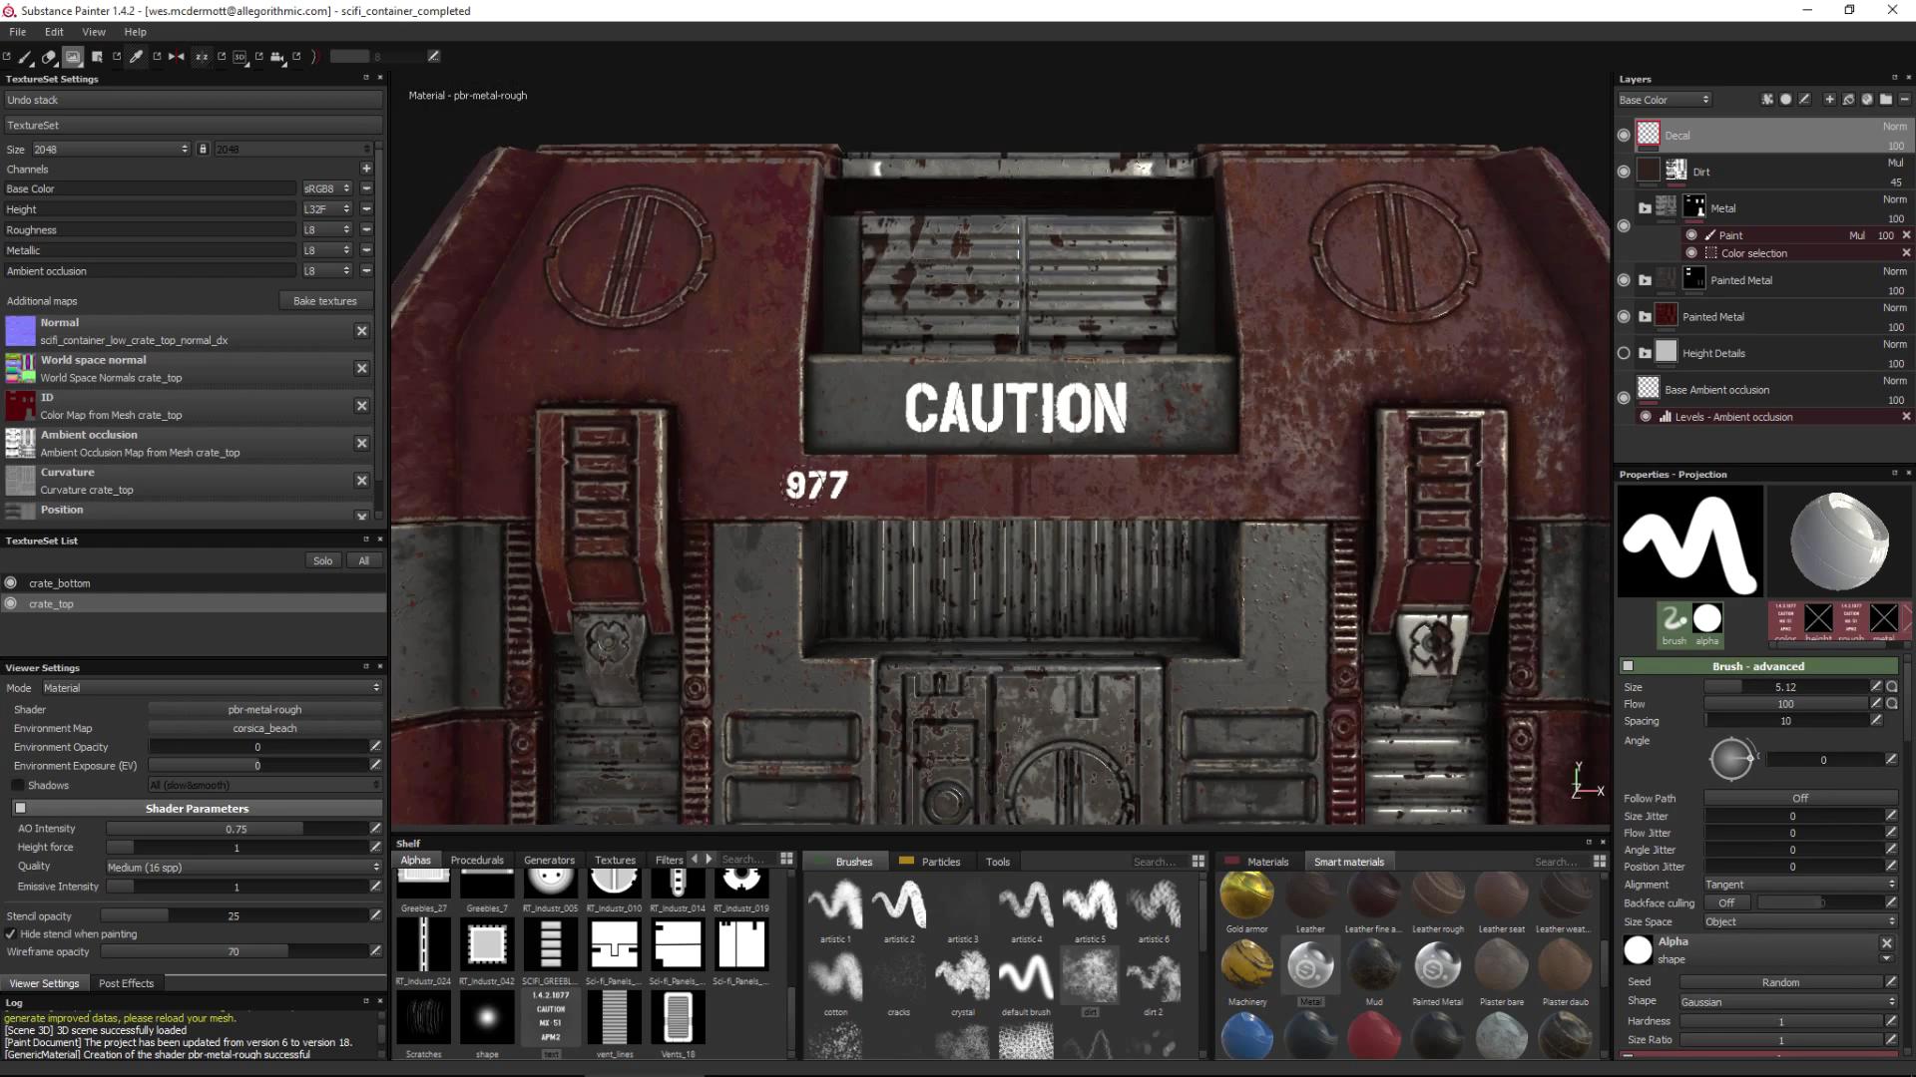The height and width of the screenshot is (1077, 1916).
Task: Add a new layer in Layers panel
Action: pyautogui.click(x=1829, y=100)
